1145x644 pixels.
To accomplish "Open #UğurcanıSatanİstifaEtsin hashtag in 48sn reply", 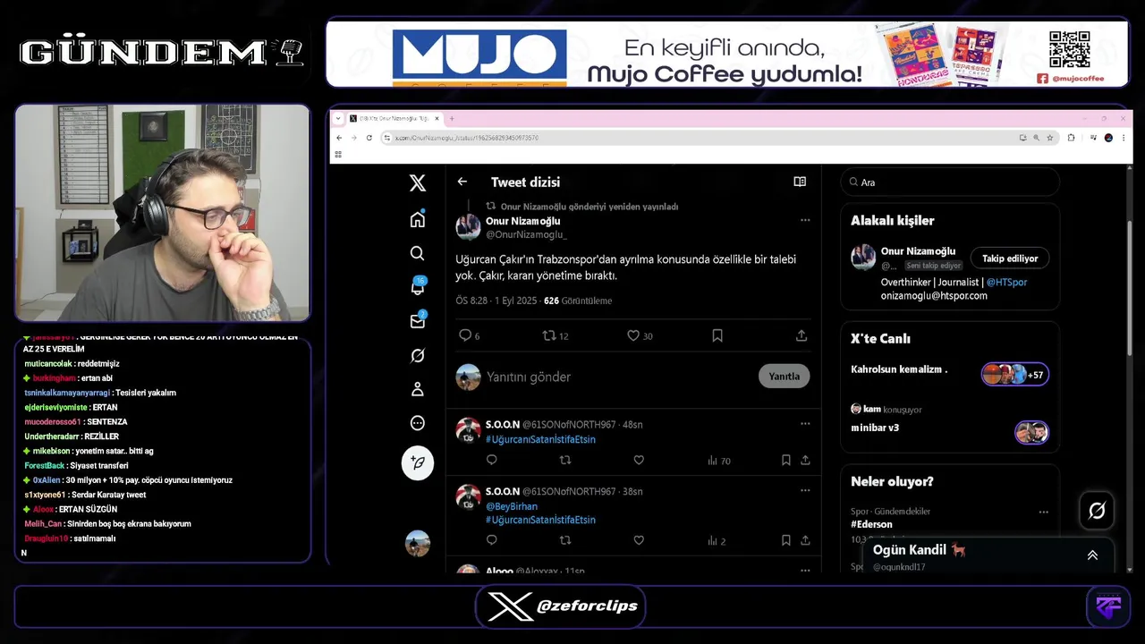I will pyautogui.click(x=540, y=439).
